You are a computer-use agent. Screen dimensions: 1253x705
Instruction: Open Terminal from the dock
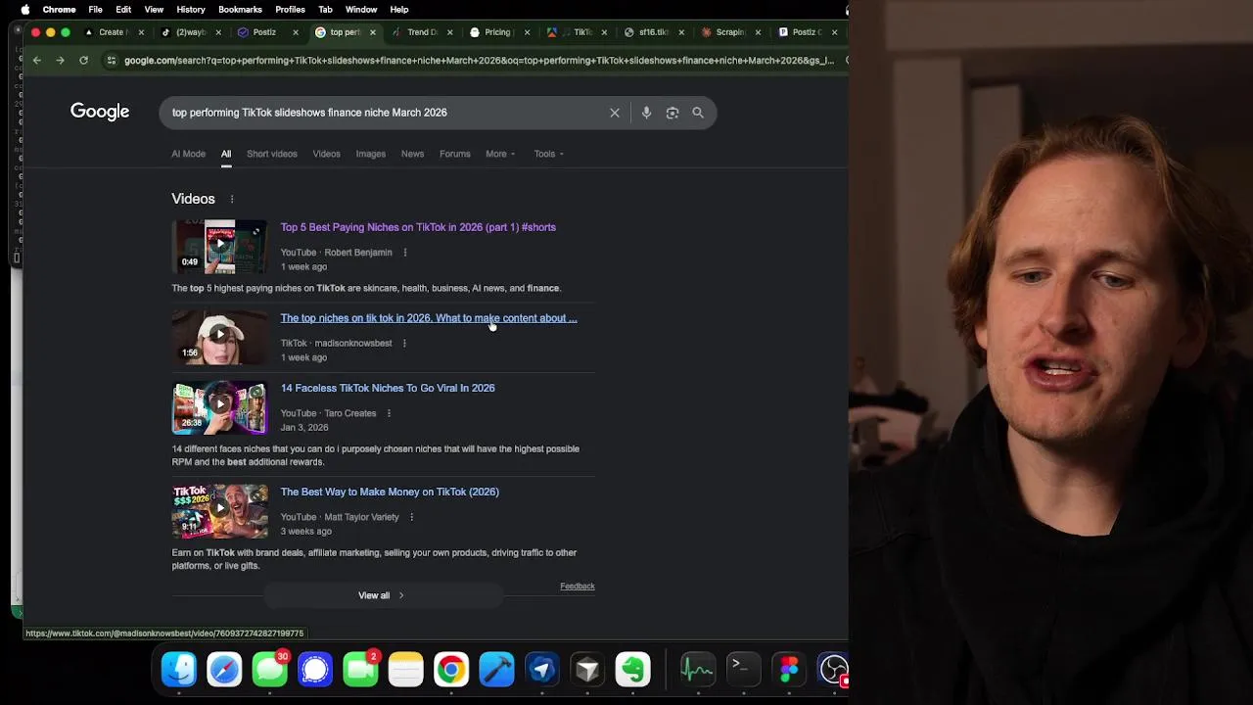pos(742,670)
